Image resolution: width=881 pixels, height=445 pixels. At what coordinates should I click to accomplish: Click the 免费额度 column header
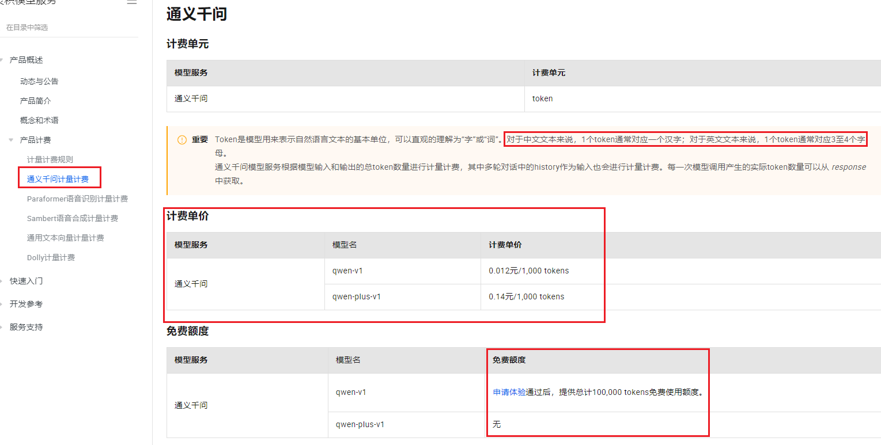coord(509,360)
